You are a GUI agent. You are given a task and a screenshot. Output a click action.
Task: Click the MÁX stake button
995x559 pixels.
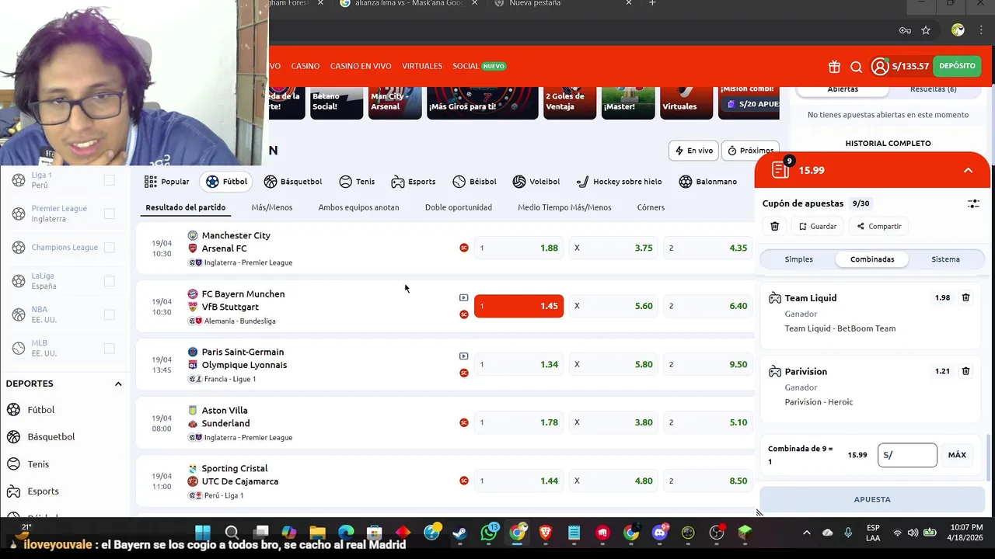tap(957, 455)
